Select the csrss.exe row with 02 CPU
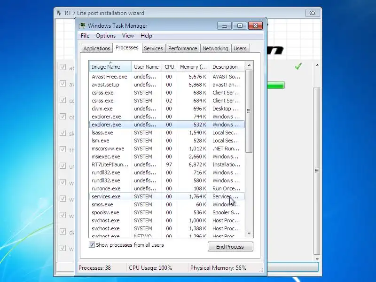Screen dimensions: 376x282 (x=167, y=101)
